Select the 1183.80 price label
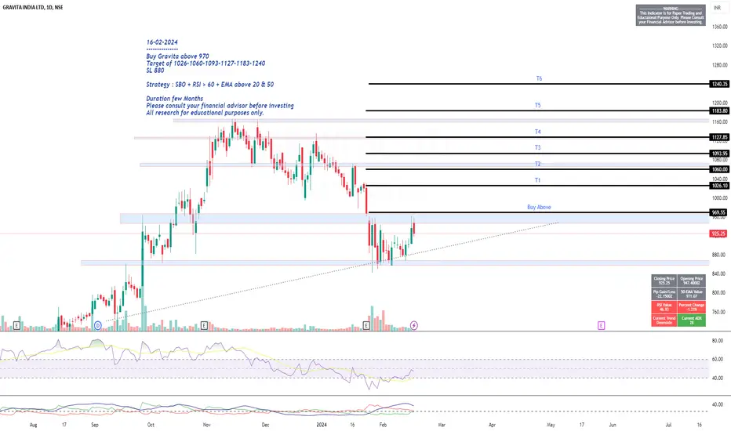Image resolution: width=731 pixels, height=431 pixels. coord(719,111)
